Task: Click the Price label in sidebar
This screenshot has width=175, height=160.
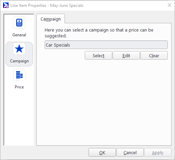Action: (x=19, y=87)
